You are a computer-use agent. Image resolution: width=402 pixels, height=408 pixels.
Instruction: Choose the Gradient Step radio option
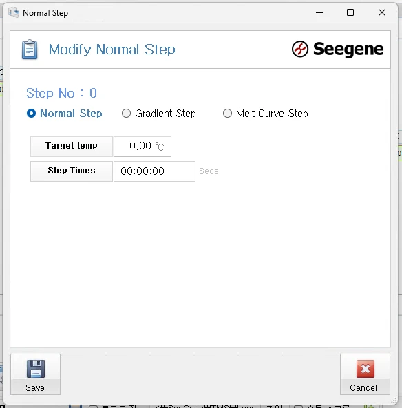click(x=126, y=114)
